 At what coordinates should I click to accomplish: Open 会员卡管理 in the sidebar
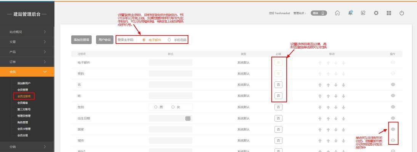click(x=24, y=129)
